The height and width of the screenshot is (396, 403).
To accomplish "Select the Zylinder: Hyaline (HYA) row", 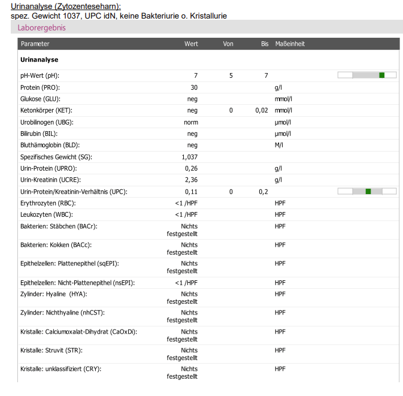I will (x=208, y=298).
